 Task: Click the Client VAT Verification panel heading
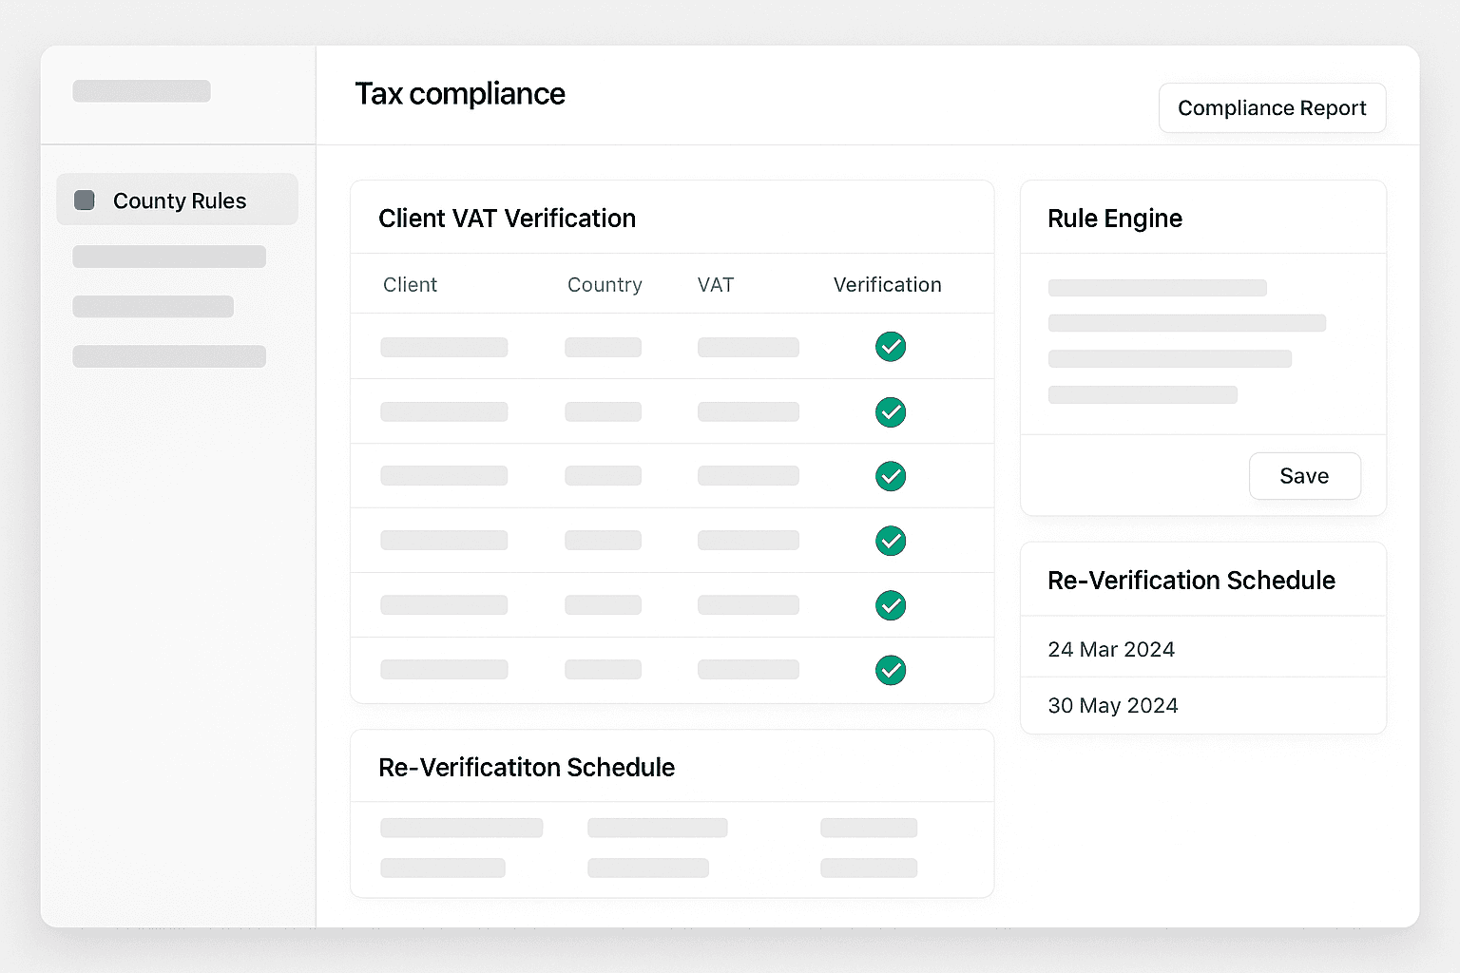pos(508,218)
